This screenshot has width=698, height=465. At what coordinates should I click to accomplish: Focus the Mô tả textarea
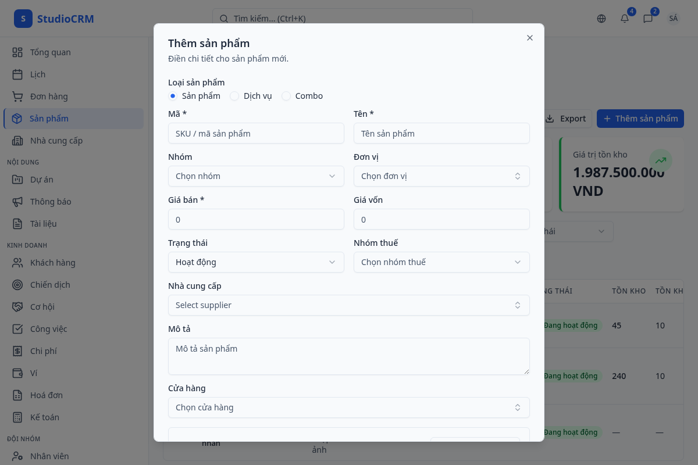tap(348, 356)
